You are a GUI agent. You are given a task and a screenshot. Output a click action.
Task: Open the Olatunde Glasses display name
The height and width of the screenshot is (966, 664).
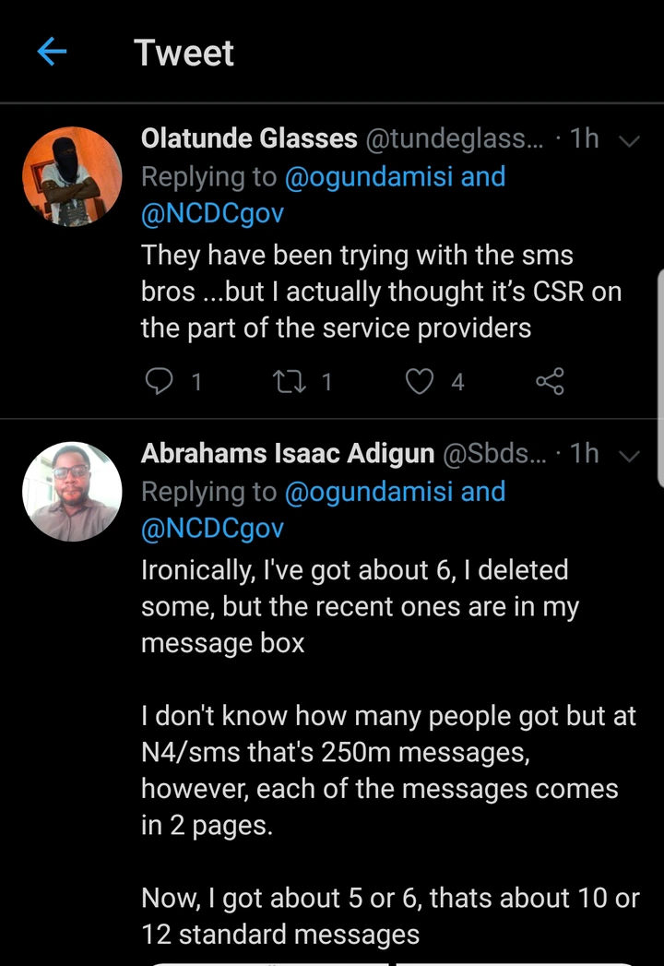click(249, 138)
